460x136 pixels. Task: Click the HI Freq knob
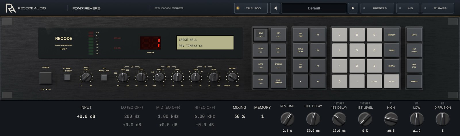[195, 77]
